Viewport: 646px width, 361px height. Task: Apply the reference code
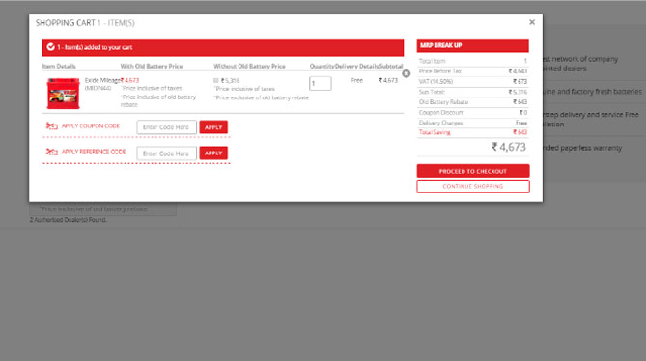(213, 153)
